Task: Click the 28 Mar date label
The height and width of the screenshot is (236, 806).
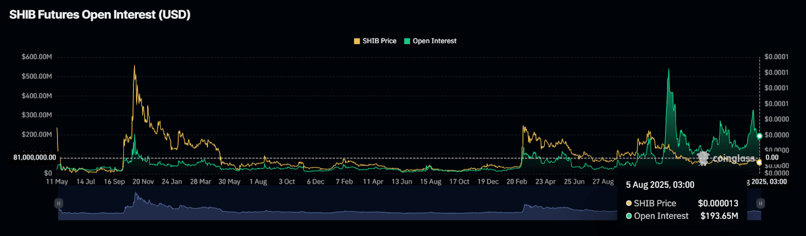Action: (x=200, y=182)
